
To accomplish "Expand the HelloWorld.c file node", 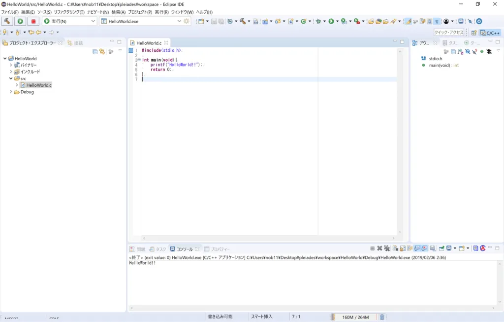I will pyautogui.click(x=17, y=85).
